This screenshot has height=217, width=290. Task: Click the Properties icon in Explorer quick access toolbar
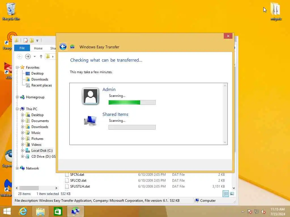pos(26,40)
